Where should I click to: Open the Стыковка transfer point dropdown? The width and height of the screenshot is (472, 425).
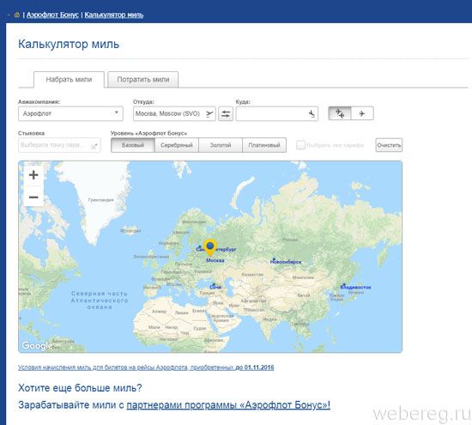point(59,145)
